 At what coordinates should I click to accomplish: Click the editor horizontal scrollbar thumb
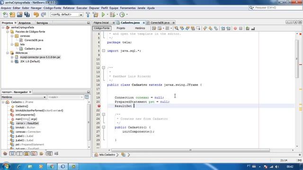click(190, 150)
